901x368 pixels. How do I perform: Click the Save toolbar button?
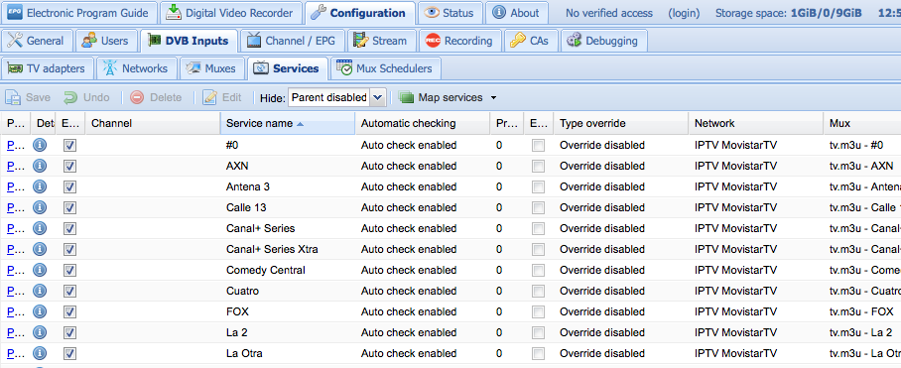[29, 97]
